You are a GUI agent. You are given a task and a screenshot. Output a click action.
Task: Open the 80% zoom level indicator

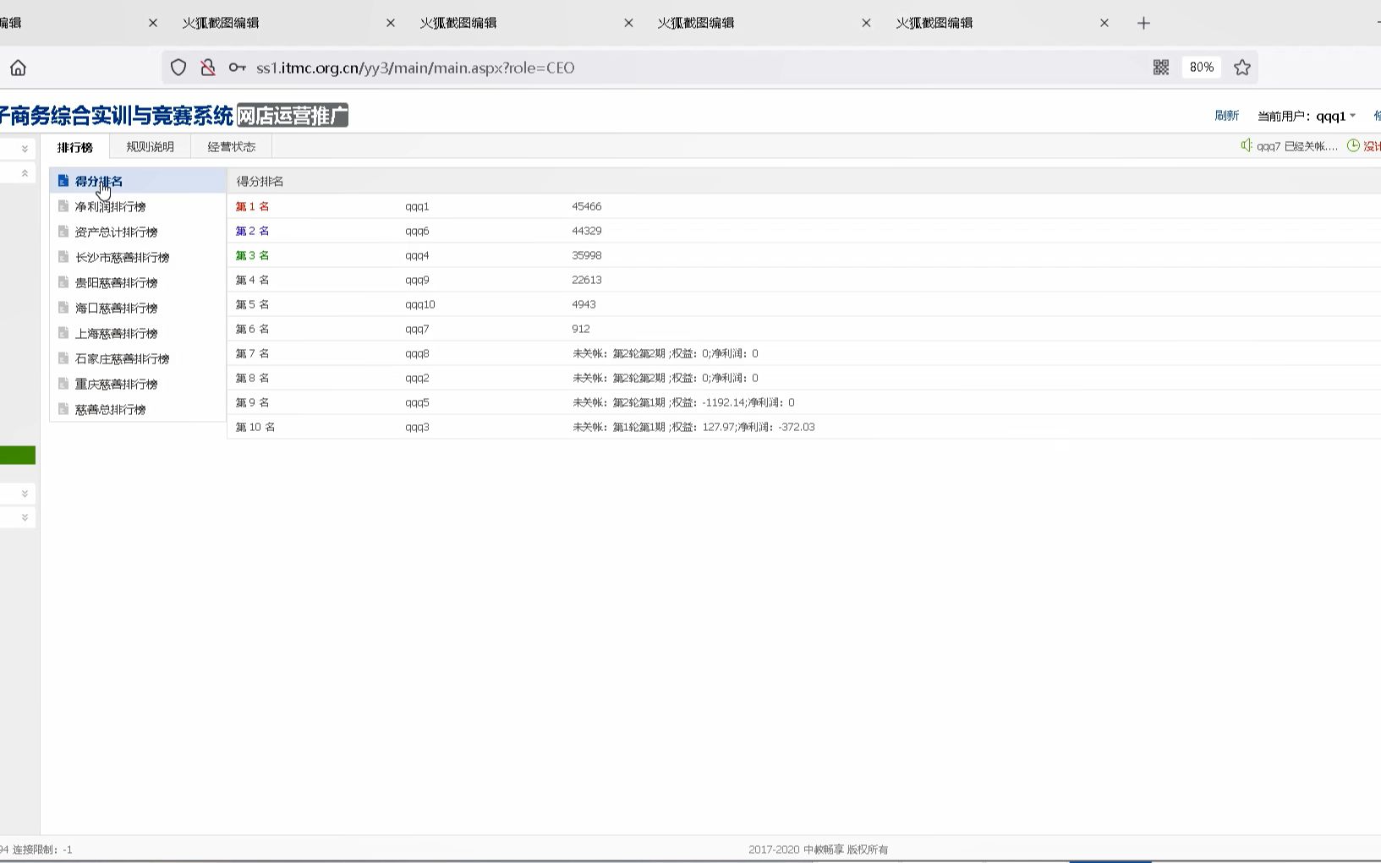(x=1201, y=68)
